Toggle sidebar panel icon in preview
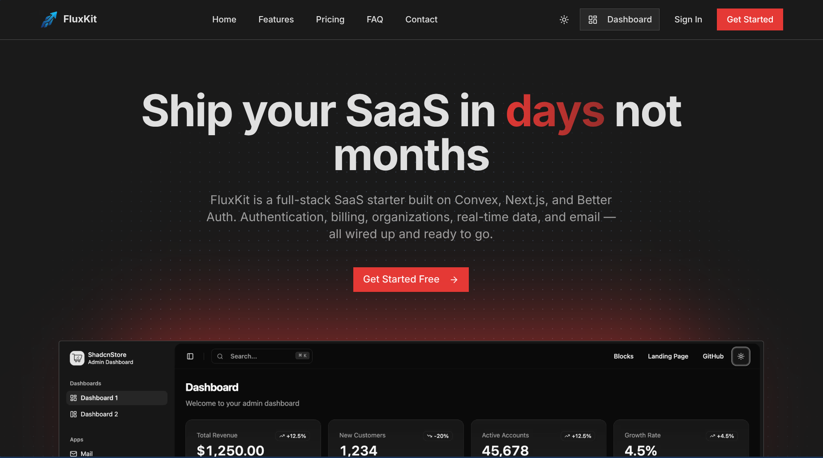Screen dimensions: 823x458 tap(190, 356)
